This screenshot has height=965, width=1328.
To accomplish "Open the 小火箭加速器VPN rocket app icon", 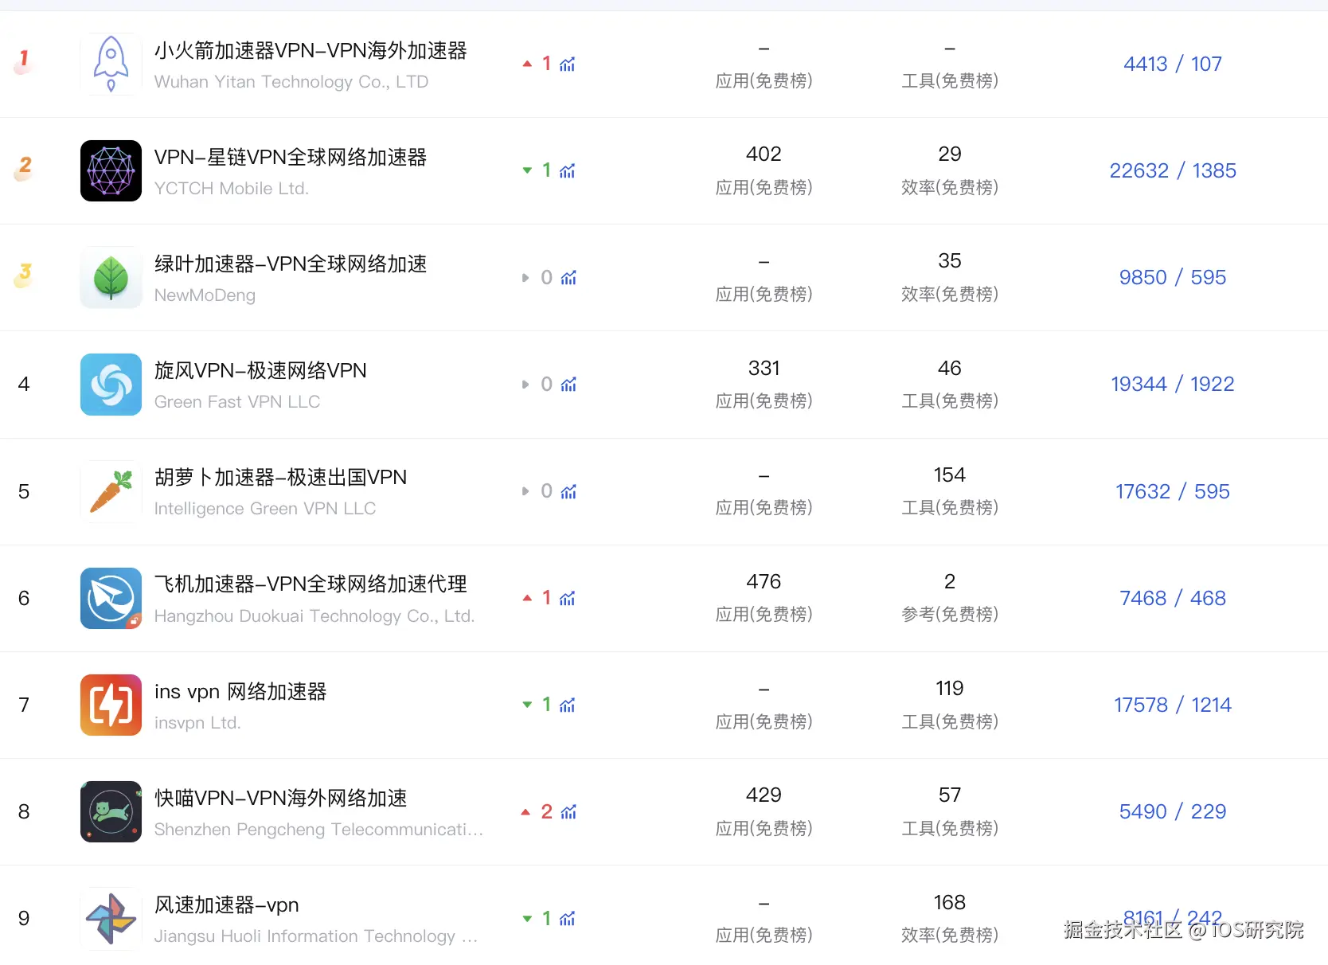I will click(x=111, y=64).
